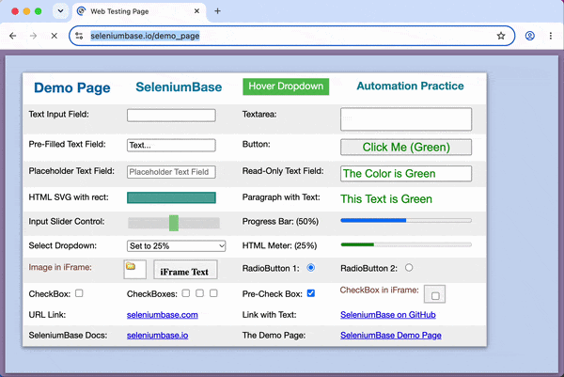The image size is (564, 377).
Task: Click the green SVG rectangle
Action: pos(171,197)
